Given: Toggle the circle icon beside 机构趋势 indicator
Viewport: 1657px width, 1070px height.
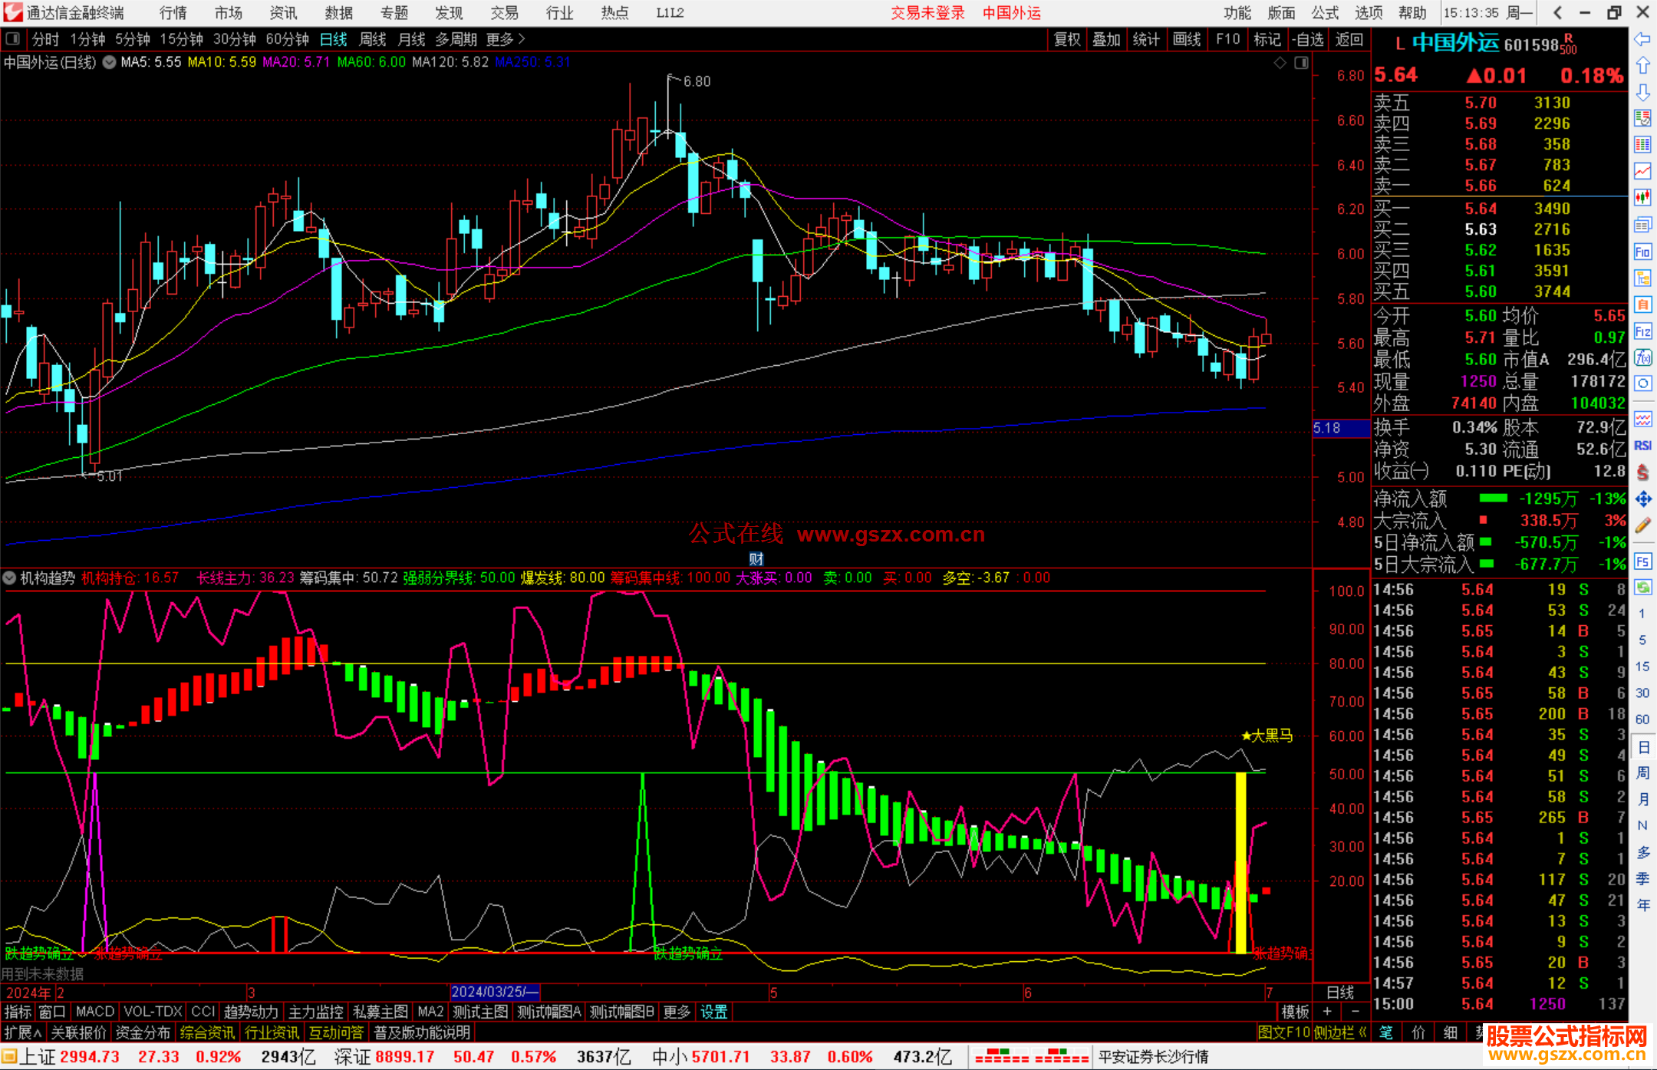Looking at the screenshot, I should (x=10, y=578).
